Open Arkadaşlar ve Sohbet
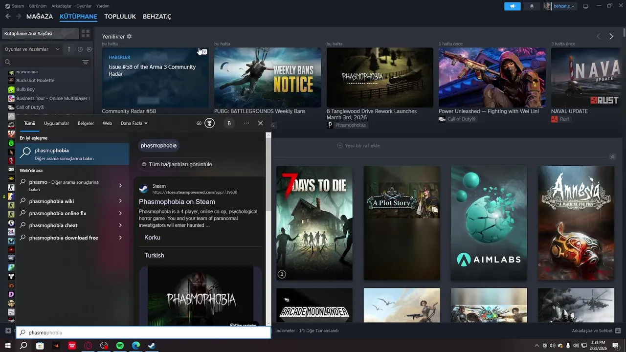 coord(596,331)
